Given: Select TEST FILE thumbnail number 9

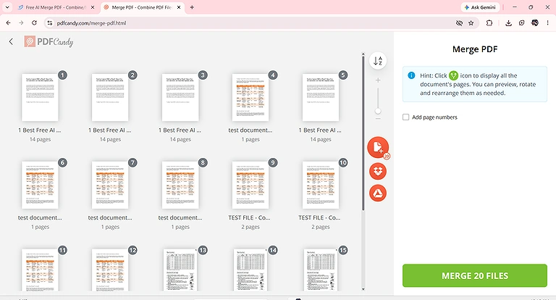Looking at the screenshot, I should (250, 185).
